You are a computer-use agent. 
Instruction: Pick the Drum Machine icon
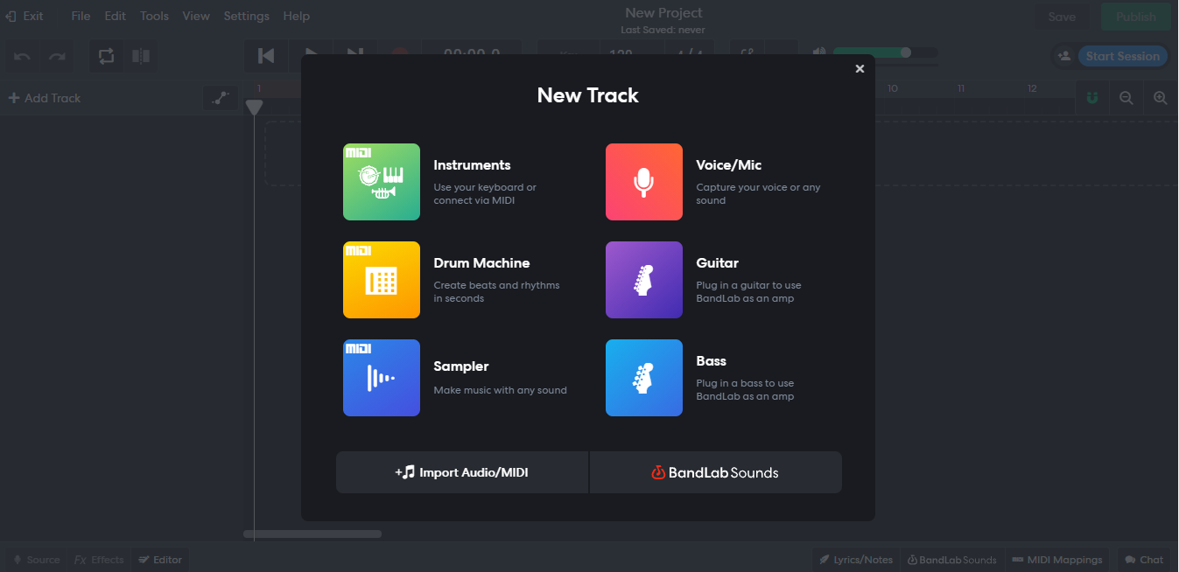(381, 280)
